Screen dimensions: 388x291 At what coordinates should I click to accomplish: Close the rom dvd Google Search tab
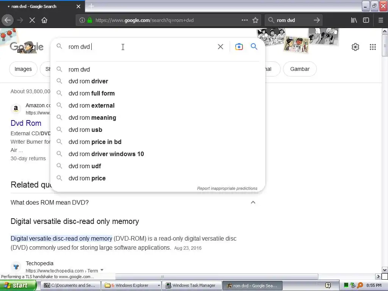(78, 6)
